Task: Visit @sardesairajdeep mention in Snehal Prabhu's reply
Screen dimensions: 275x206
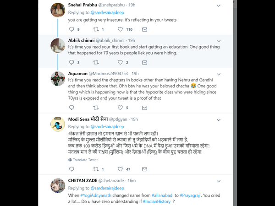Action: (107, 13)
